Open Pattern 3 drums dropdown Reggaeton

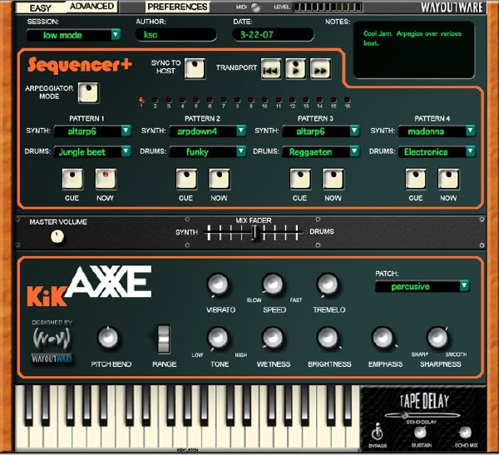[x=321, y=152]
